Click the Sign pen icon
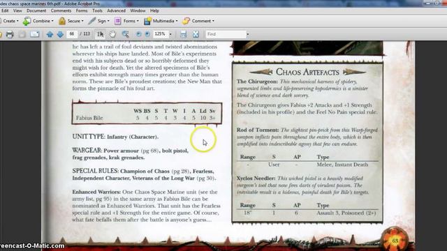The image size is (447, 251). (x=91, y=21)
